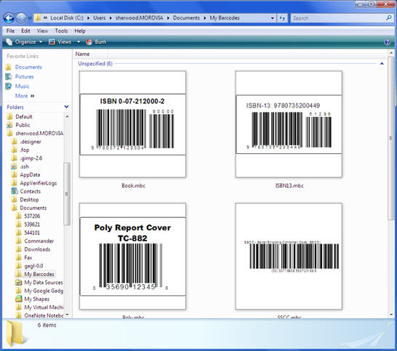Select the SSCC barcode thumbnail
This screenshot has width=397, height=351.
(x=289, y=256)
